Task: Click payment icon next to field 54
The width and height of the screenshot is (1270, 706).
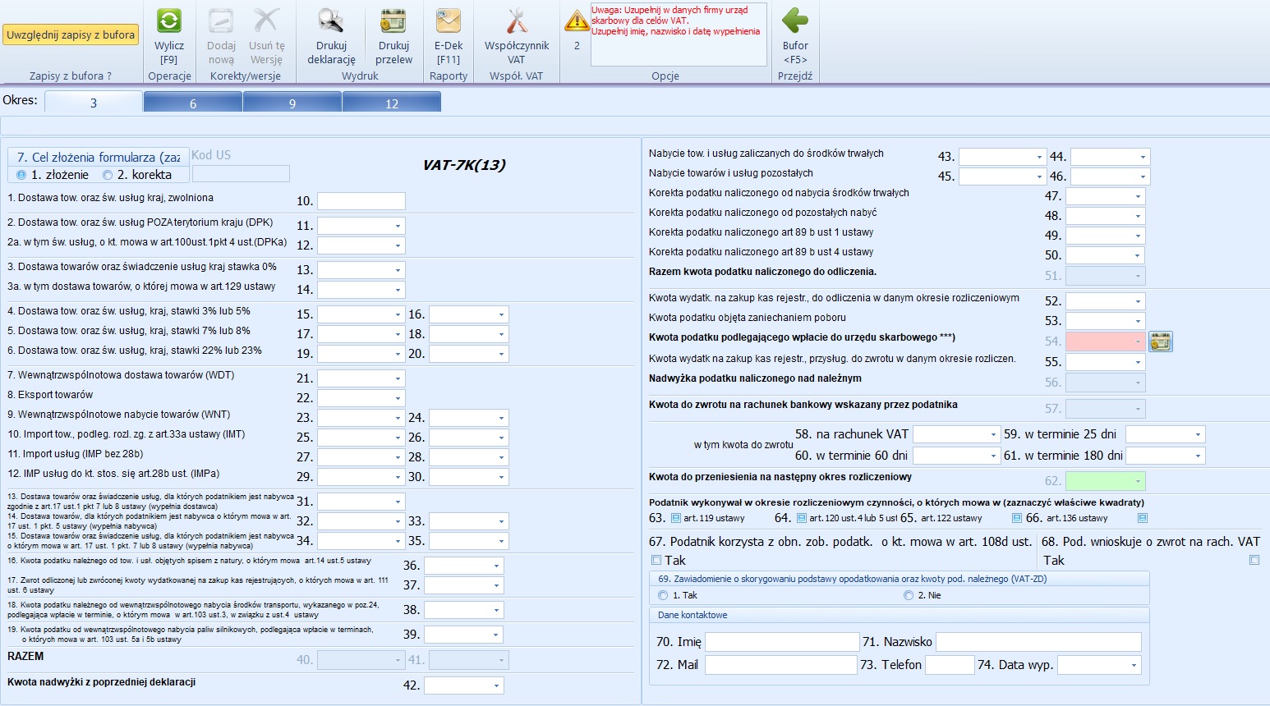Action: [1160, 342]
